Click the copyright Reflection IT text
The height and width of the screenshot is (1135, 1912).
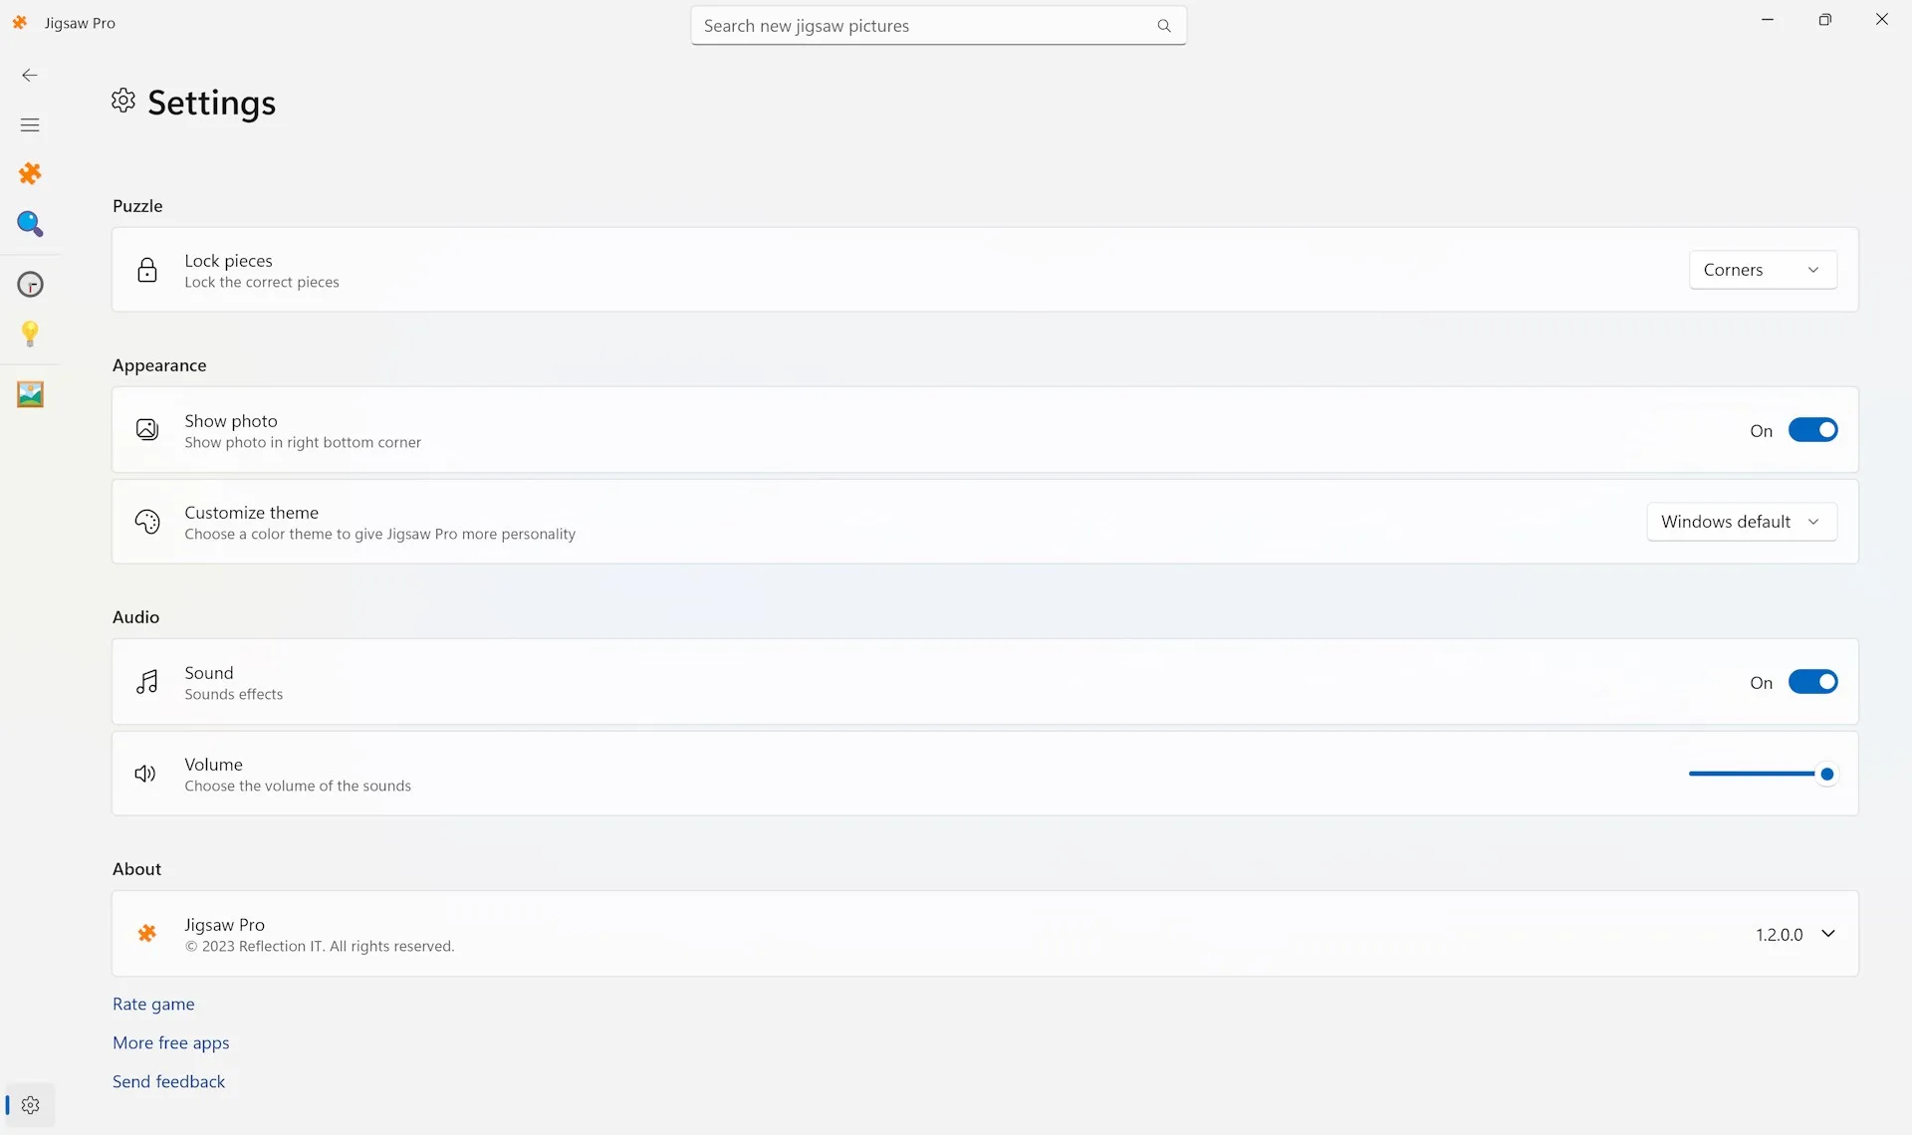[x=320, y=946]
